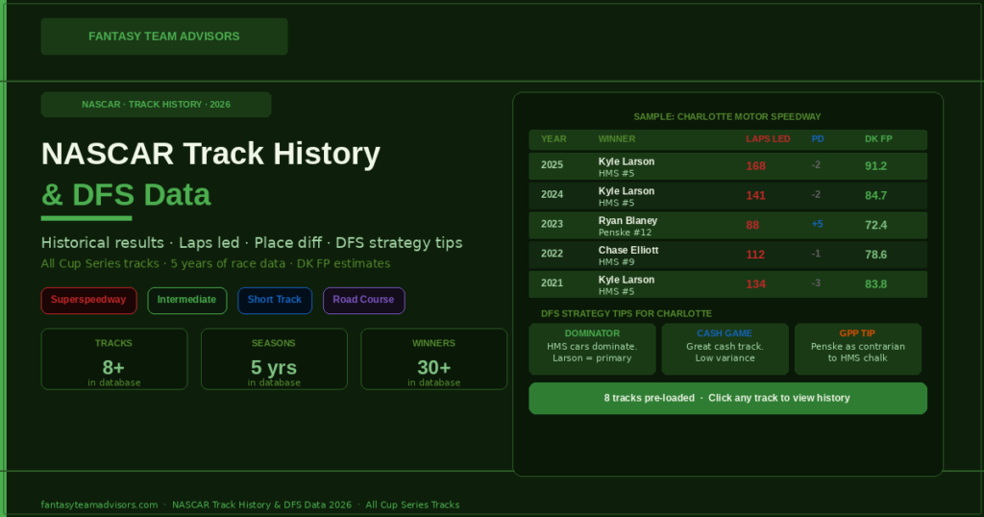Select the 2025 Kyle Larson row
The height and width of the screenshot is (517, 984).
coord(728,166)
